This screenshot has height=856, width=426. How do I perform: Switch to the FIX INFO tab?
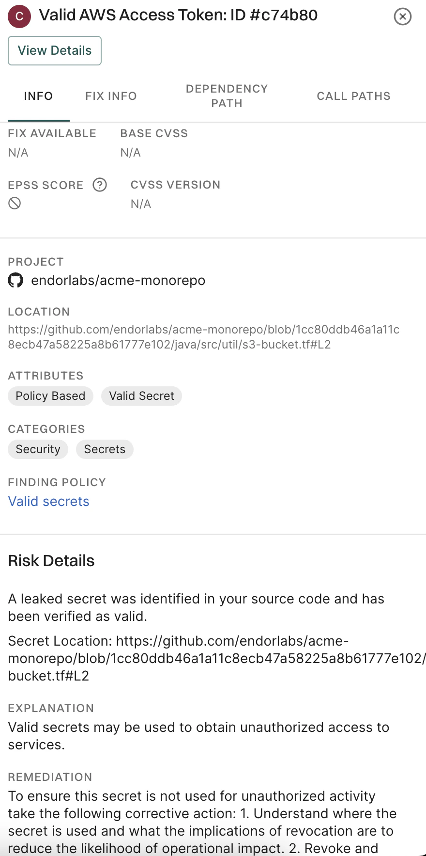[x=110, y=96]
